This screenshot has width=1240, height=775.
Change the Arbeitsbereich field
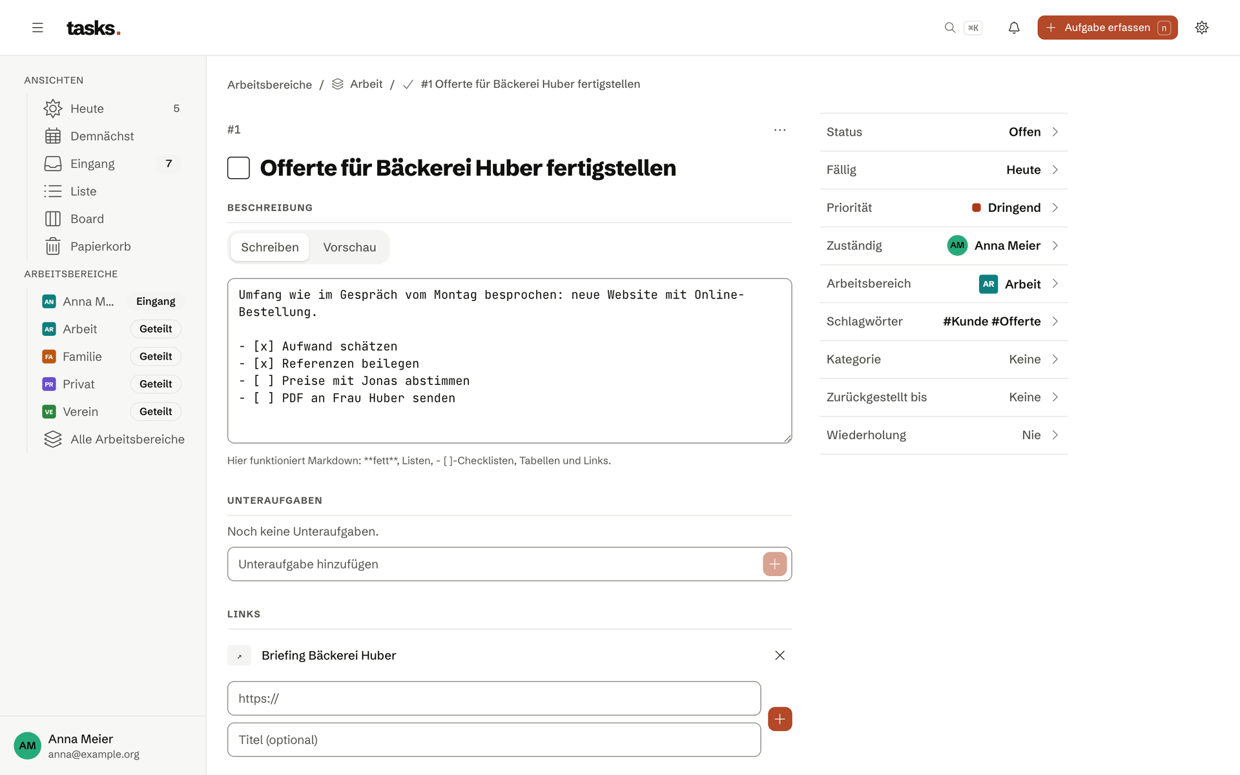point(943,284)
